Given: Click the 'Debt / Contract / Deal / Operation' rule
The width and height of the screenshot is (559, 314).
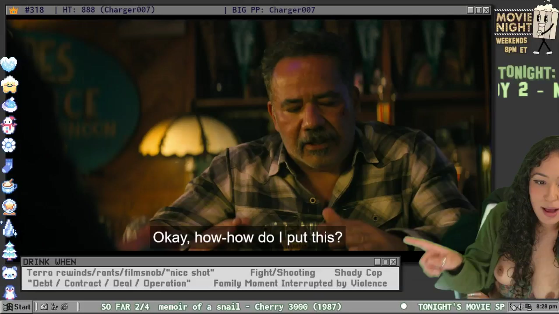Looking at the screenshot, I should click(x=109, y=283).
